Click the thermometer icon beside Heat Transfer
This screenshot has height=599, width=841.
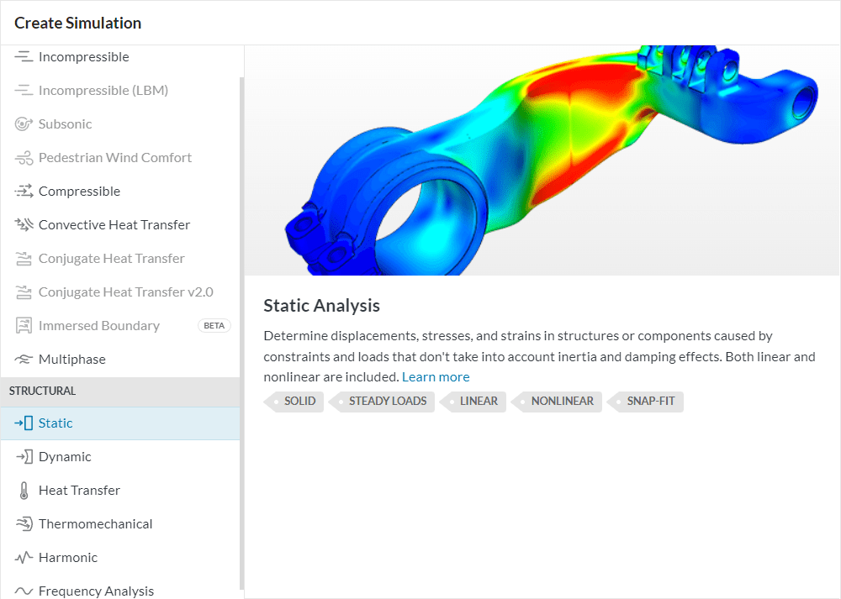[x=24, y=490]
